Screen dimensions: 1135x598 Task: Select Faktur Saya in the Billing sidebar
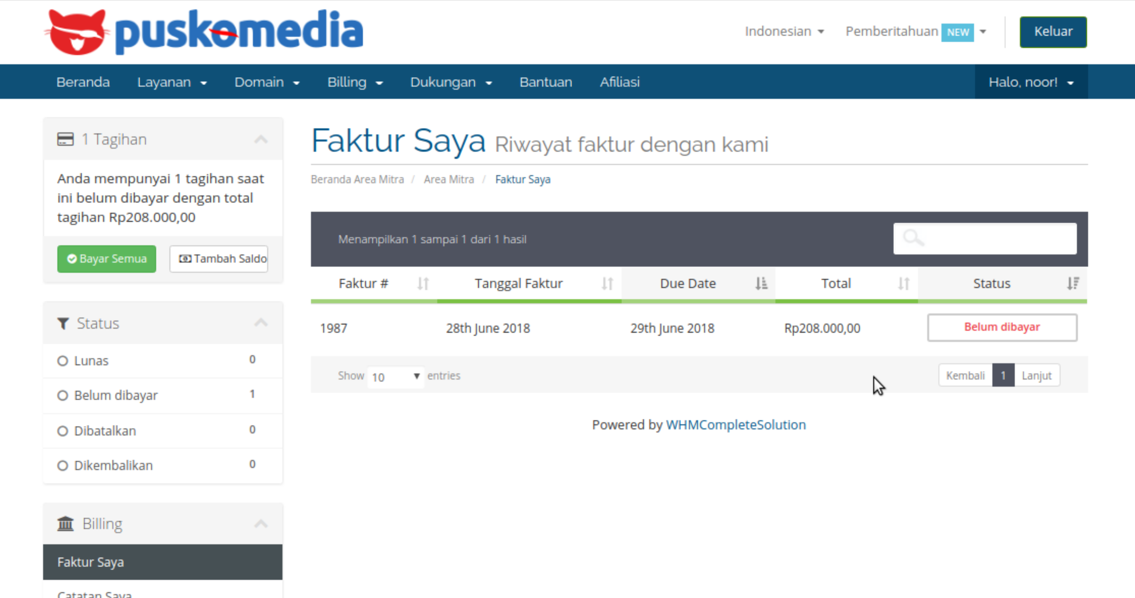(x=163, y=562)
